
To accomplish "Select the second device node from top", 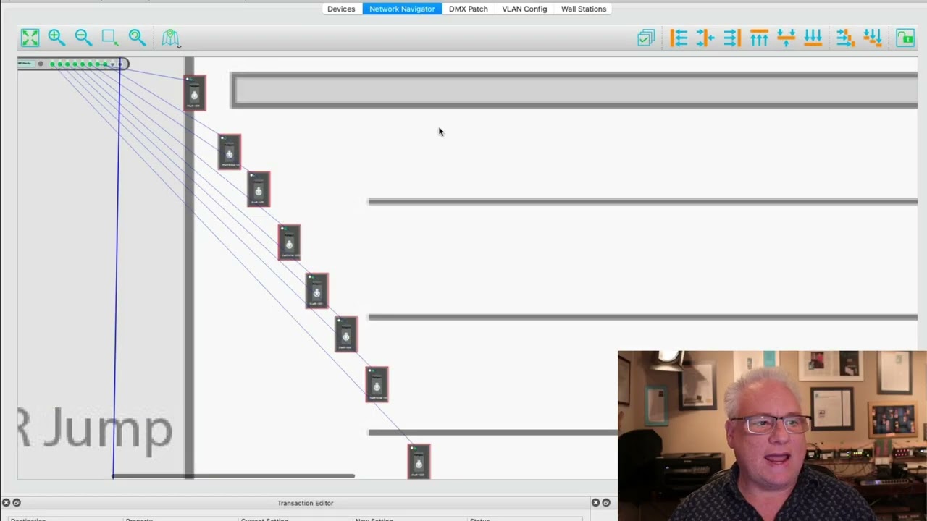I will (230, 152).
